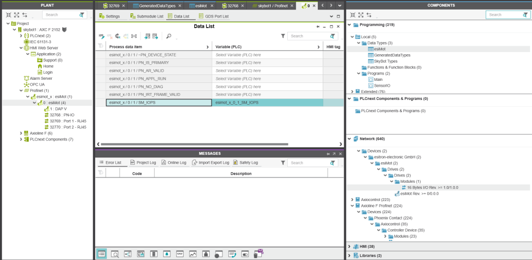Expand the Axioline F (6) tree node
Image resolution: width=532 pixels, height=260 pixels.
pos(21,133)
